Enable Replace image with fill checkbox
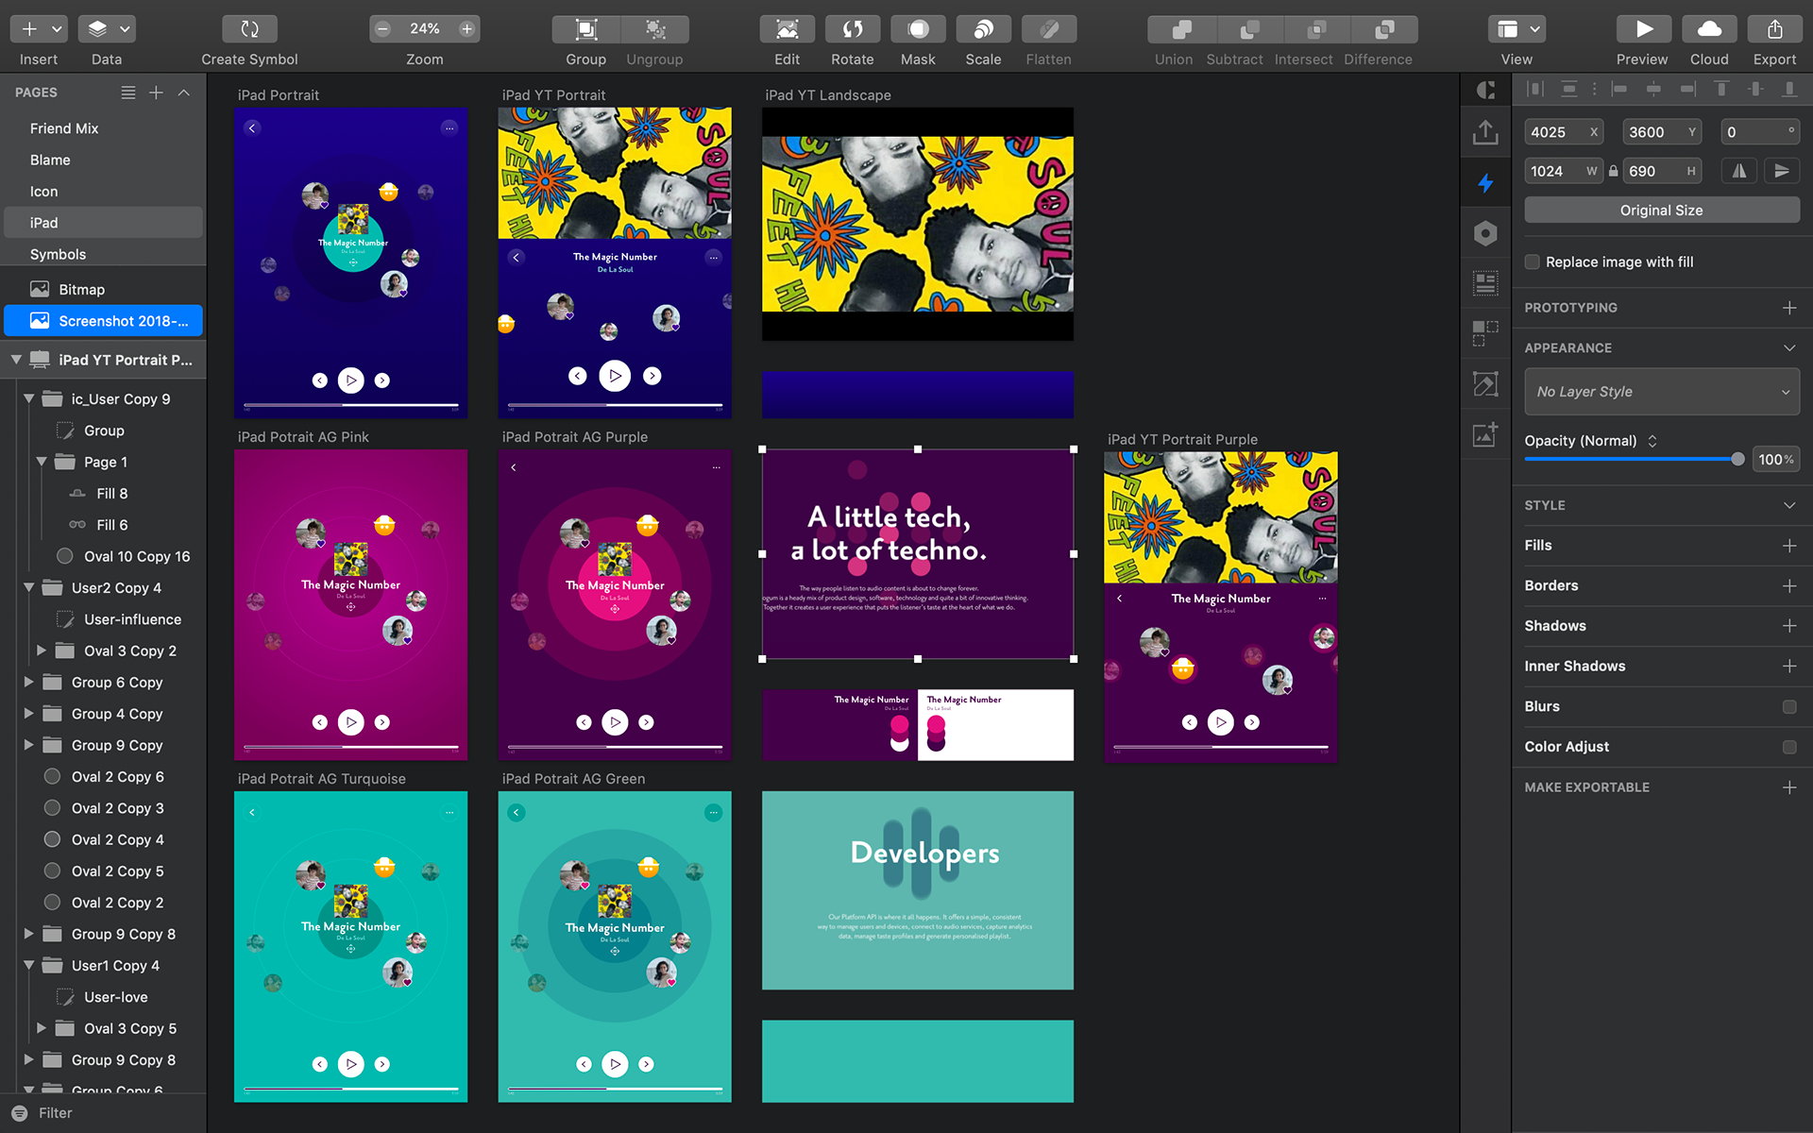 [1533, 262]
